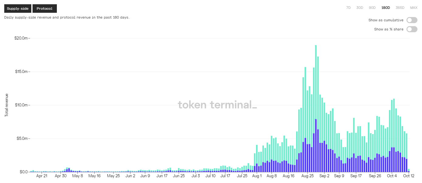Select the 30D time range
This screenshot has height=183, width=422.
pos(360,8)
